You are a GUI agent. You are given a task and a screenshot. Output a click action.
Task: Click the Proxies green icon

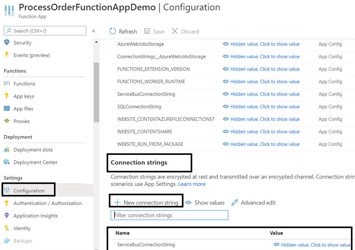click(x=7, y=121)
